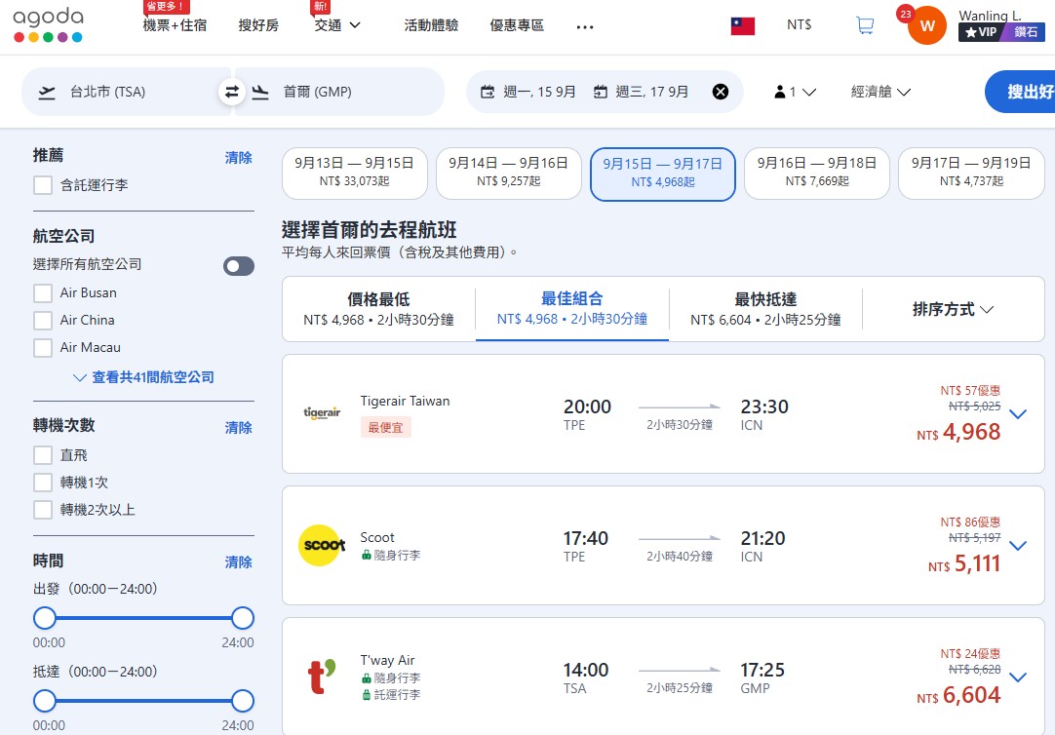1055x735 pixels.
Task: Click the three-dot more menu icon
Action: (585, 26)
